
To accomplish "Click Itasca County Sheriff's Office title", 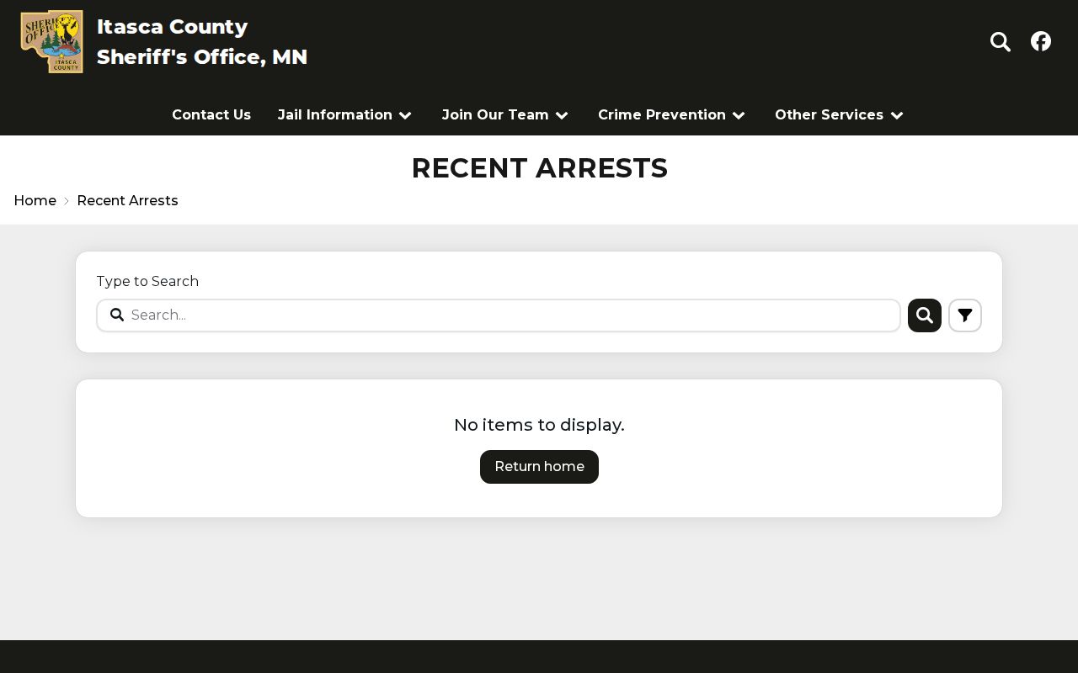I will point(202,41).
